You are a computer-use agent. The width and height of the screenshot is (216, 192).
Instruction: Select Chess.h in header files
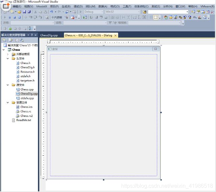(x=25, y=63)
